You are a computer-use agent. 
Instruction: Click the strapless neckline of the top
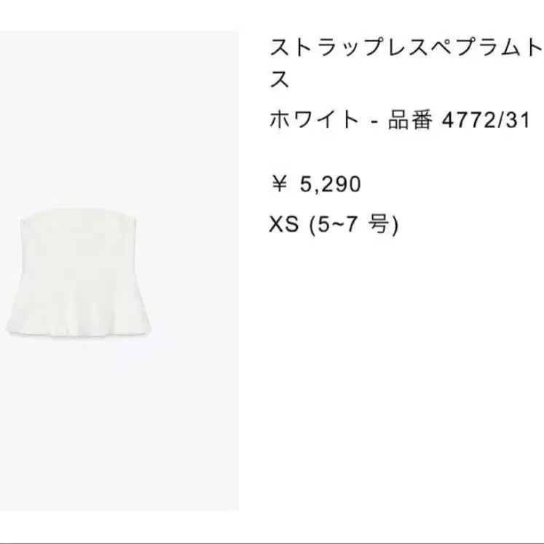(x=79, y=215)
